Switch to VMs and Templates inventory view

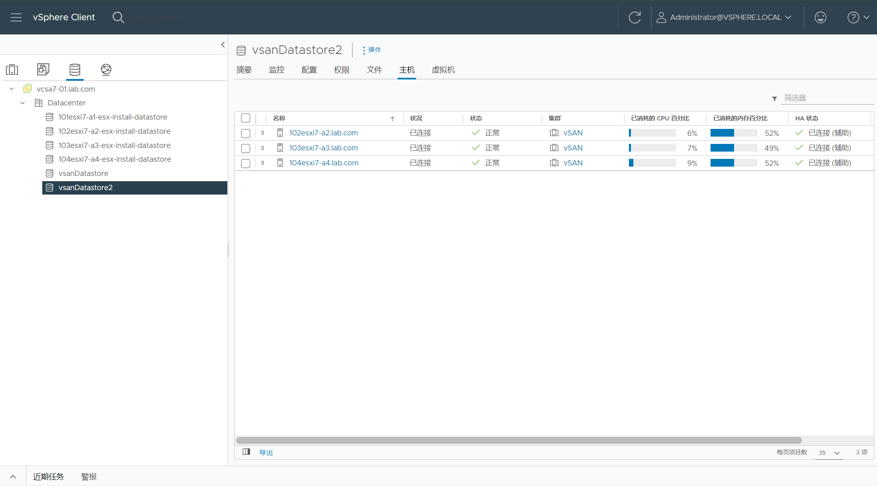43,69
